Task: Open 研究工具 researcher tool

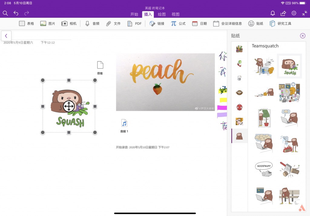Action: (280, 24)
